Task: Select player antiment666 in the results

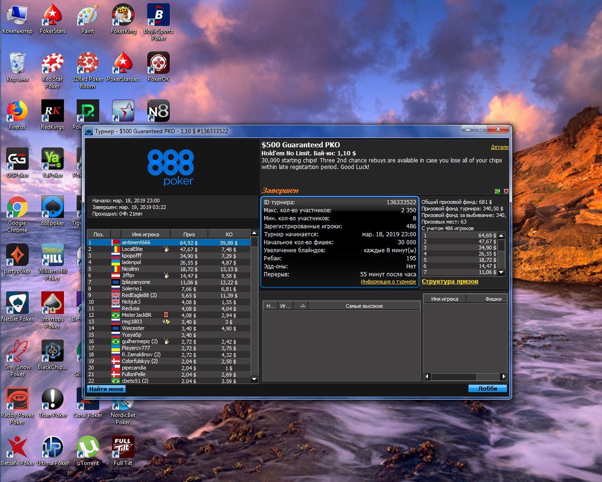Action: click(x=169, y=242)
